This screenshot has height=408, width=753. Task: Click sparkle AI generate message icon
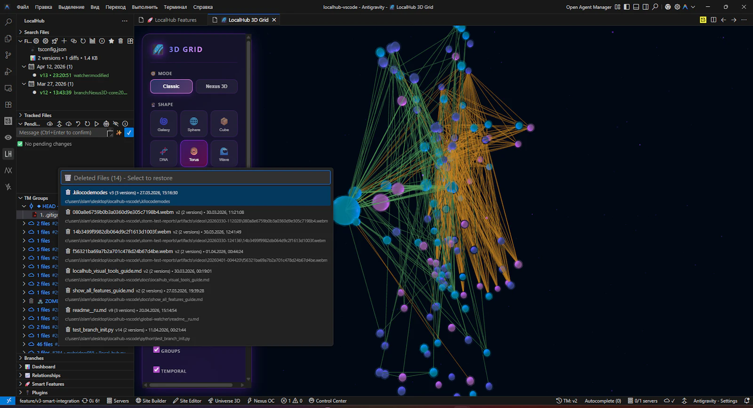(119, 133)
